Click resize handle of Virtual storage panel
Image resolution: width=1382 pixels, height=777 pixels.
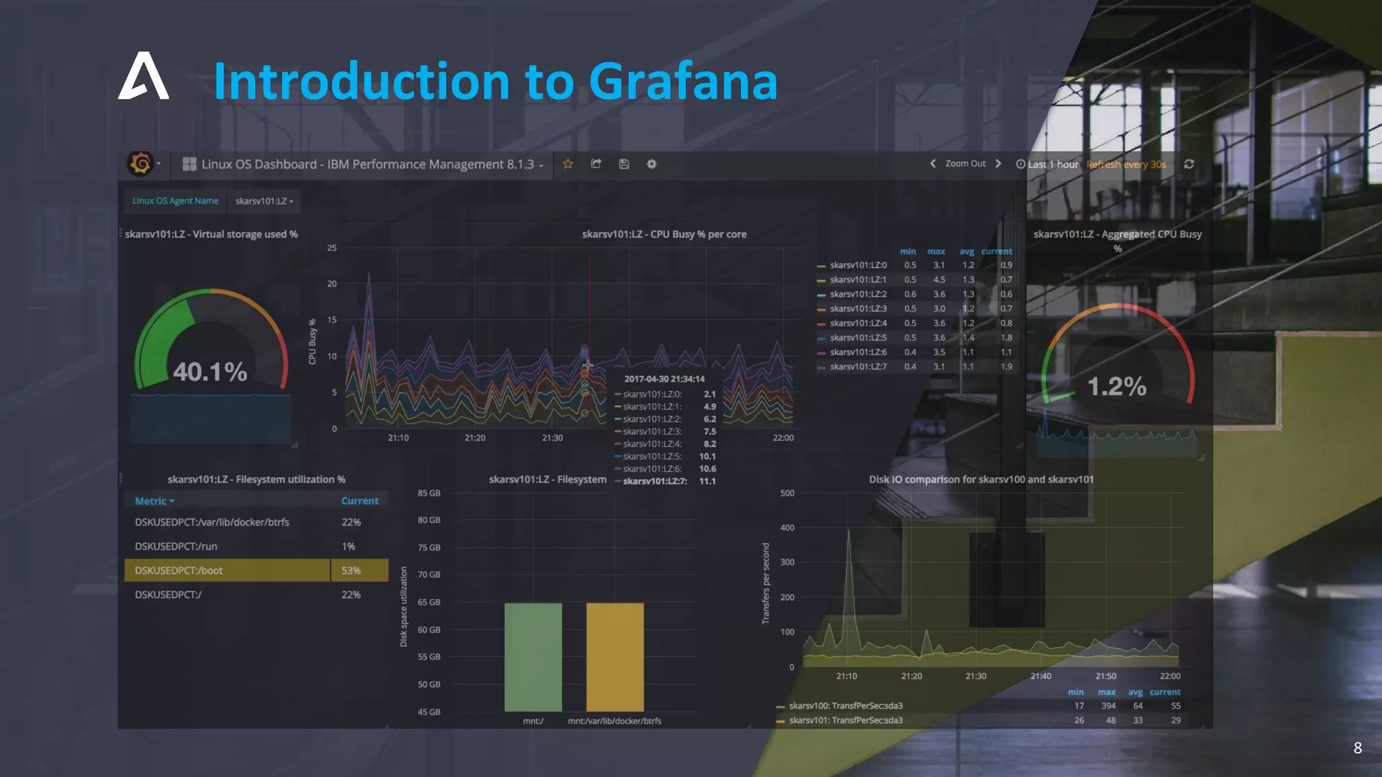coord(295,444)
